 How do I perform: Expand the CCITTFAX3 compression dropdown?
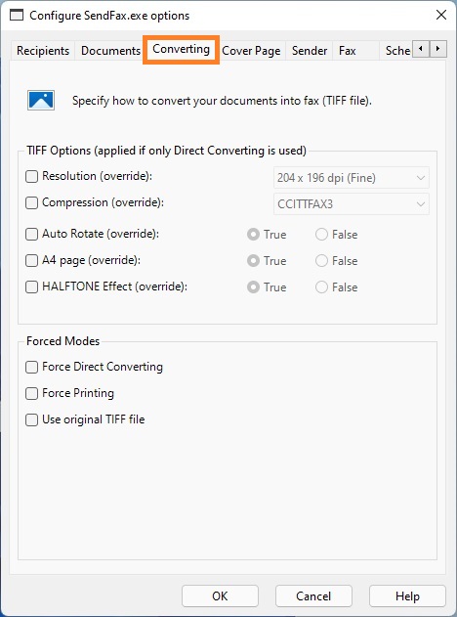(x=352, y=204)
